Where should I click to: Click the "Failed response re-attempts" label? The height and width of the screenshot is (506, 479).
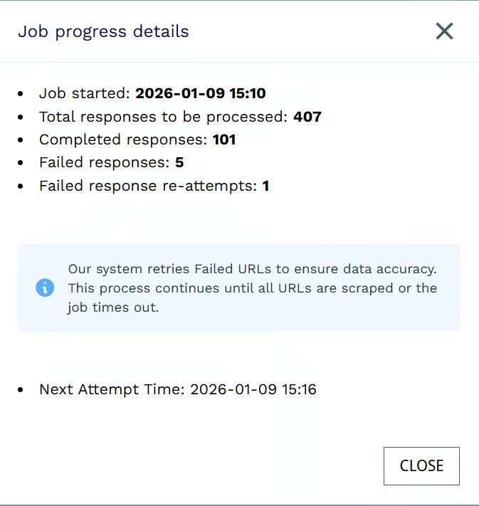(x=148, y=186)
